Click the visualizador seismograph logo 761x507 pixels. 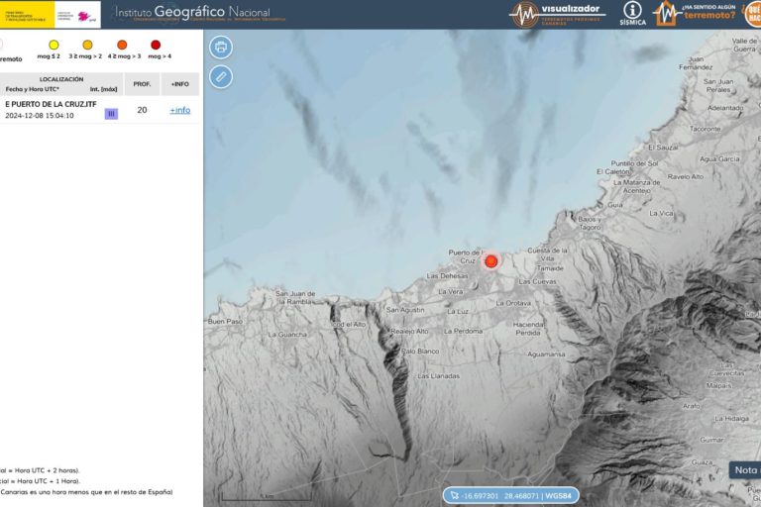[x=557, y=14]
